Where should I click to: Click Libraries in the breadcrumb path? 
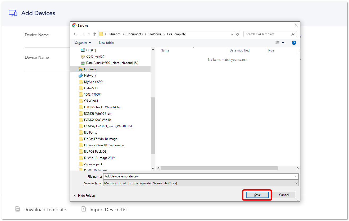point(115,34)
